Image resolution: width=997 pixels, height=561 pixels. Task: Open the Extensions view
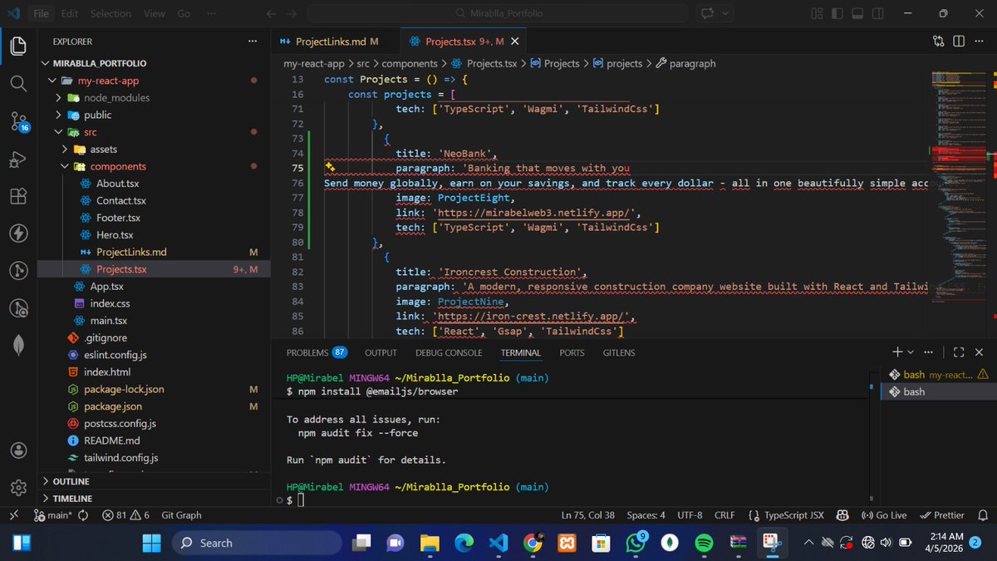(x=18, y=197)
